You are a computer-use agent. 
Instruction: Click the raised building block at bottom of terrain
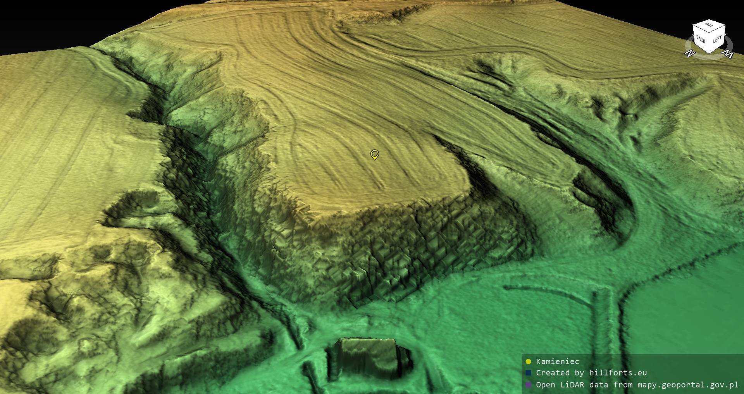coord(368,356)
